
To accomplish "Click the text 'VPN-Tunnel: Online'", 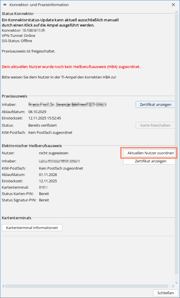I will click(x=18, y=35).
